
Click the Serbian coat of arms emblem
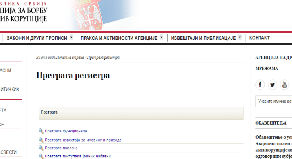tap(93, 15)
